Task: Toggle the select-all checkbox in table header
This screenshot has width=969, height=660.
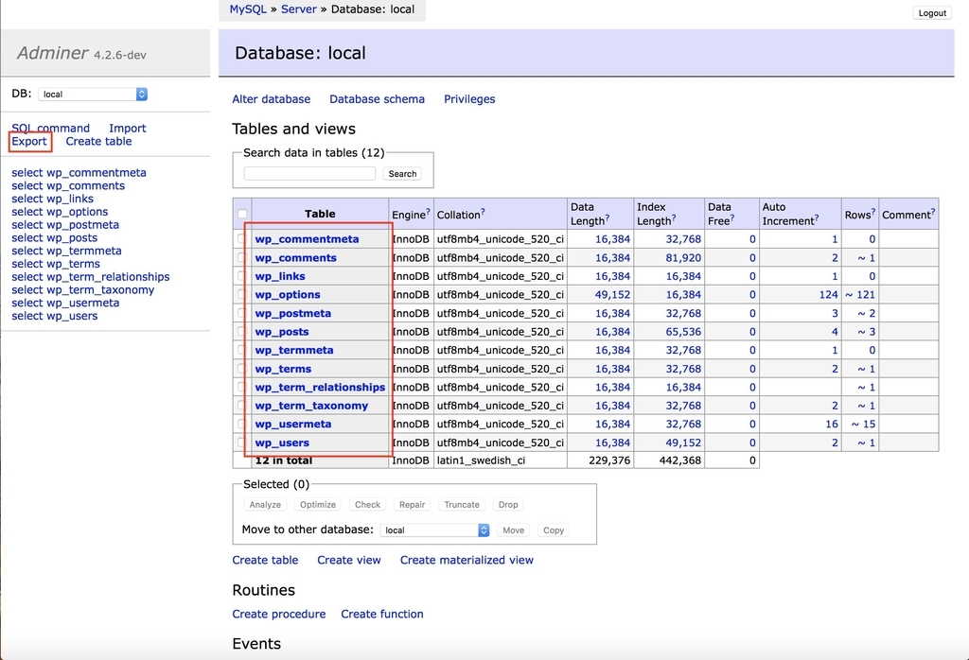Action: point(242,214)
